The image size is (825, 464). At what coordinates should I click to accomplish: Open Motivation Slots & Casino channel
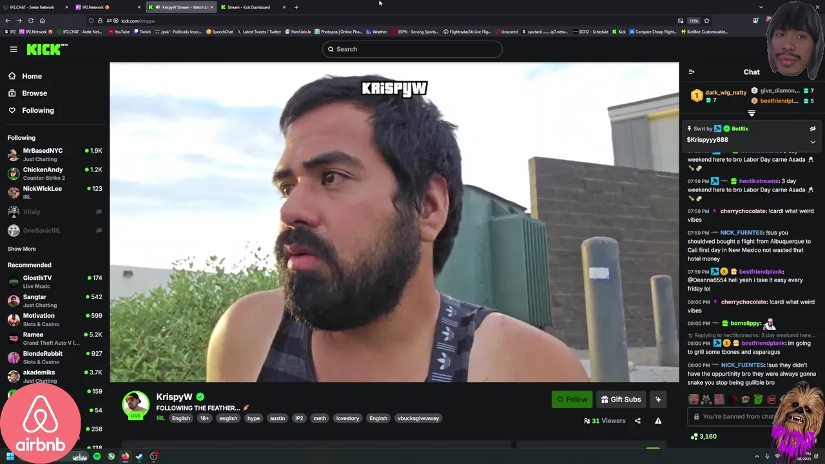pos(55,319)
